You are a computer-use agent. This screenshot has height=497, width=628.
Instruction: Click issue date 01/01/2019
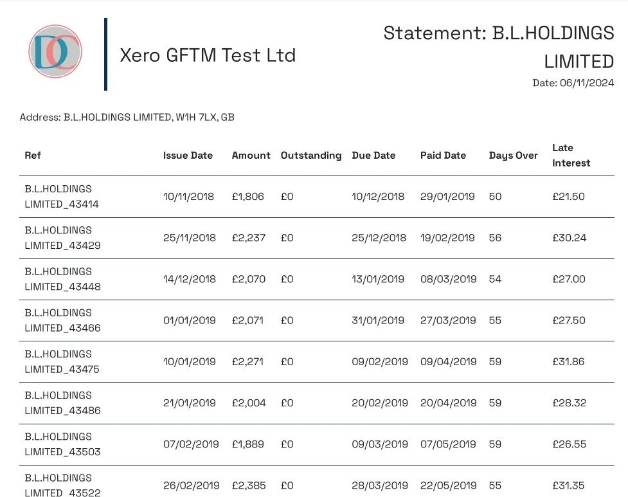tap(190, 320)
